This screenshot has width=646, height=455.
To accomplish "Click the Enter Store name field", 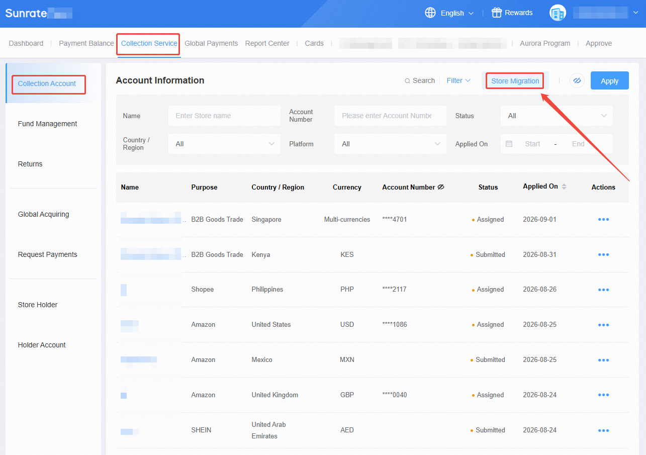I will (x=224, y=116).
